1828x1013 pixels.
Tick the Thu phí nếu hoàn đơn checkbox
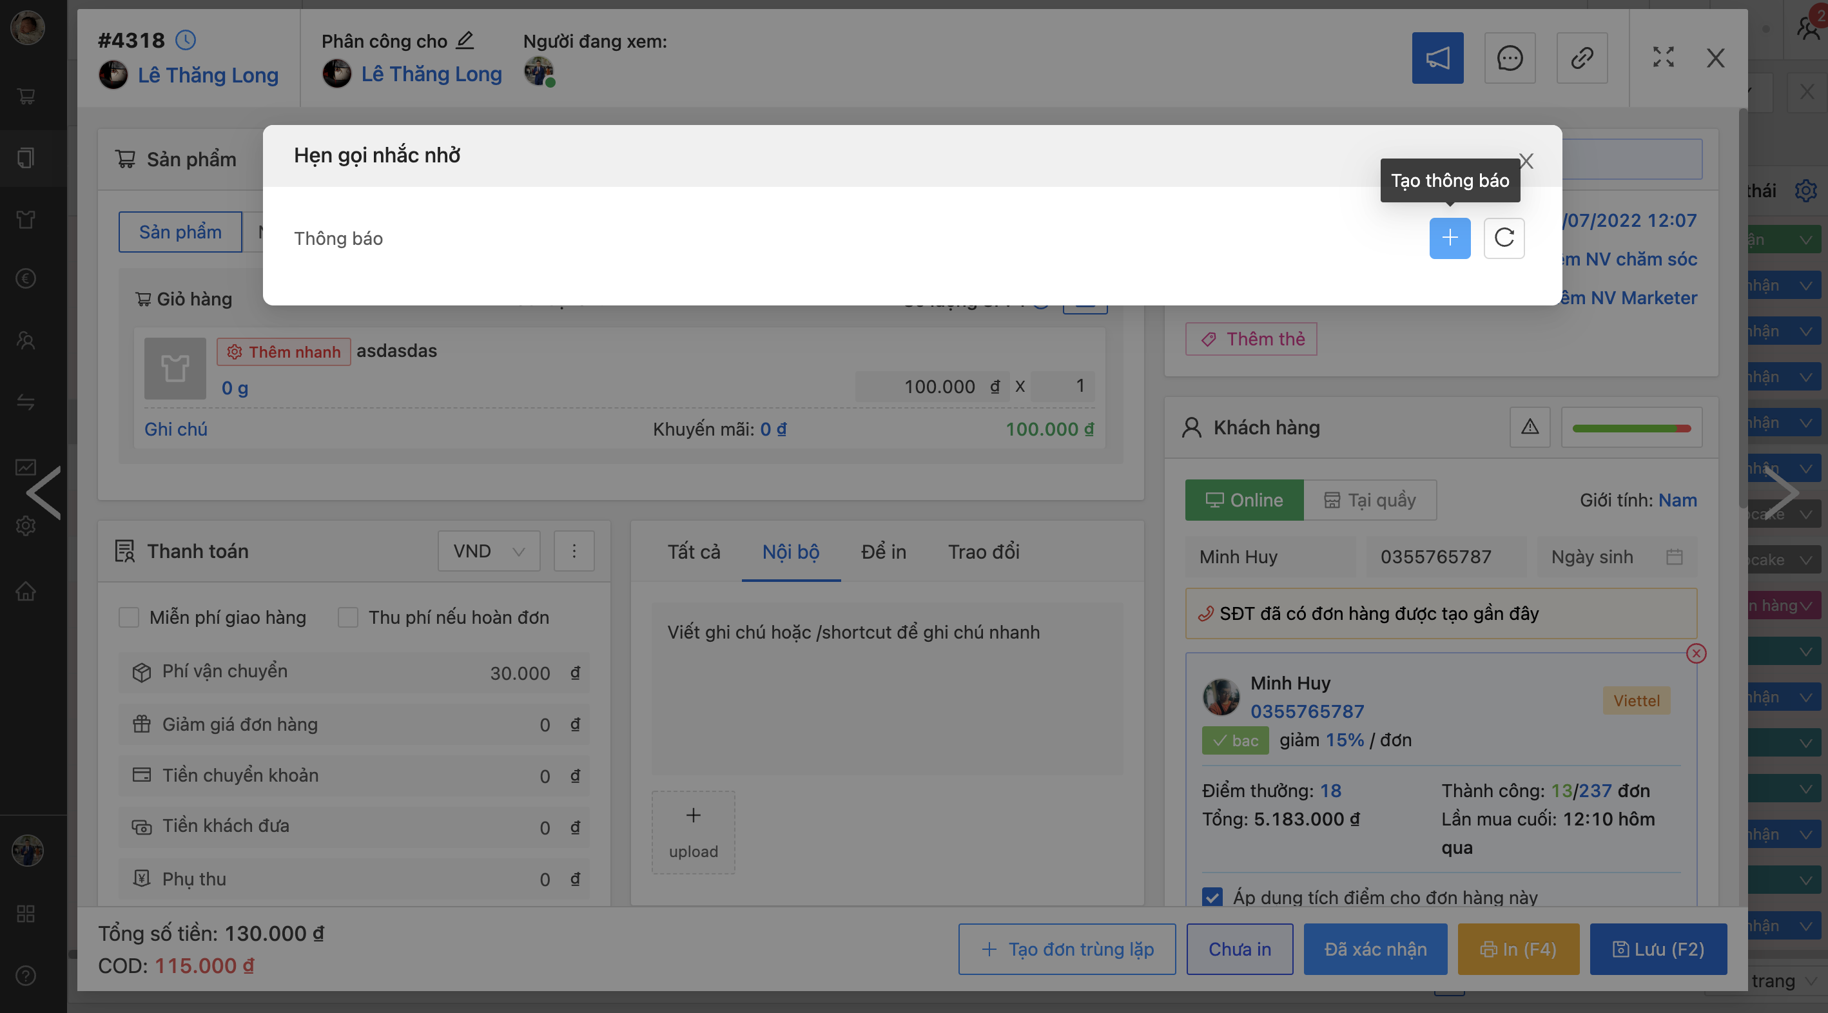point(347,617)
